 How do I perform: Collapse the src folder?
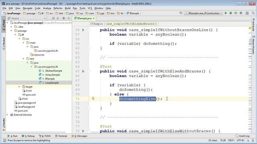pyautogui.click(x=20, y=39)
